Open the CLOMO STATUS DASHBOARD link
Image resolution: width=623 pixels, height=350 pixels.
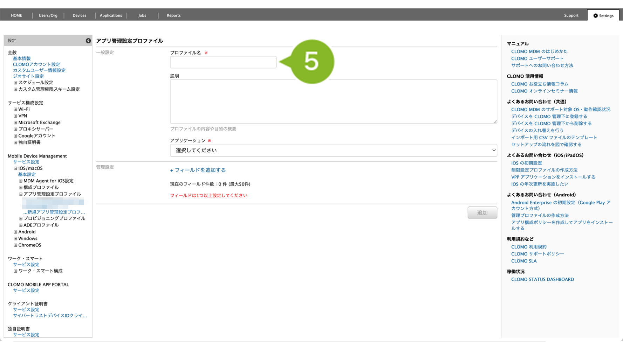coord(542,280)
